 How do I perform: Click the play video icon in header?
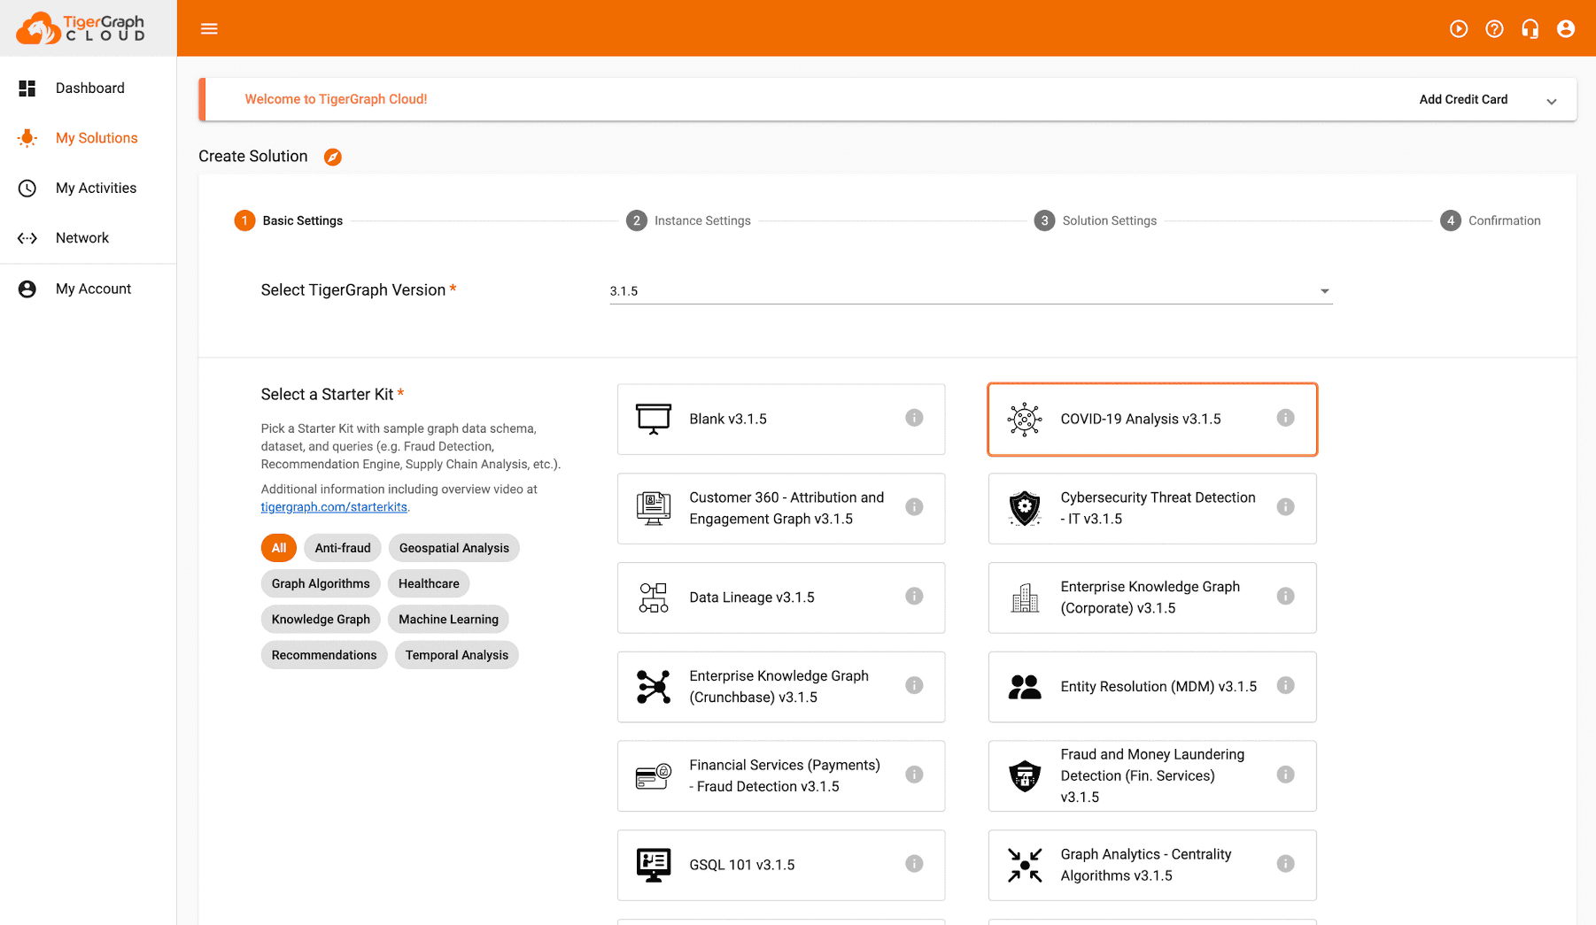[x=1458, y=29]
